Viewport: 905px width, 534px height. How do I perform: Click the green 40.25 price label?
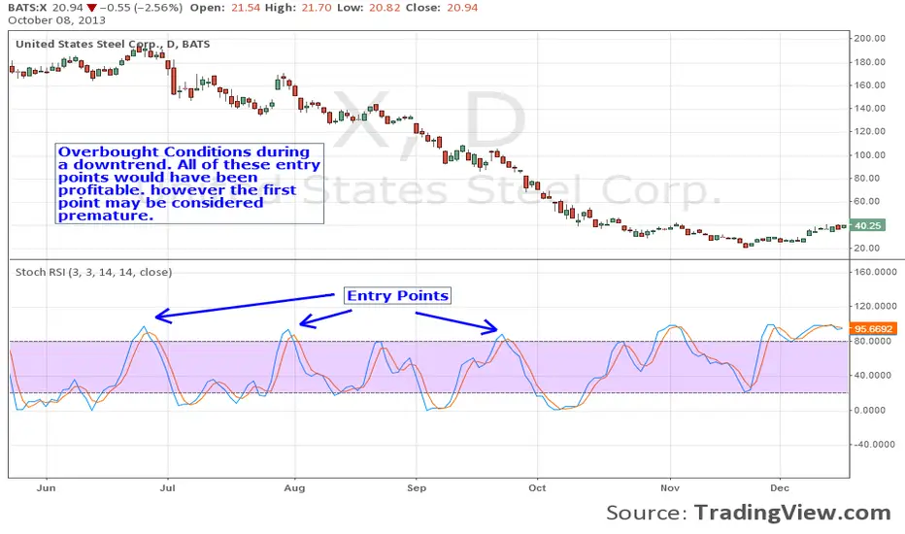(x=867, y=225)
